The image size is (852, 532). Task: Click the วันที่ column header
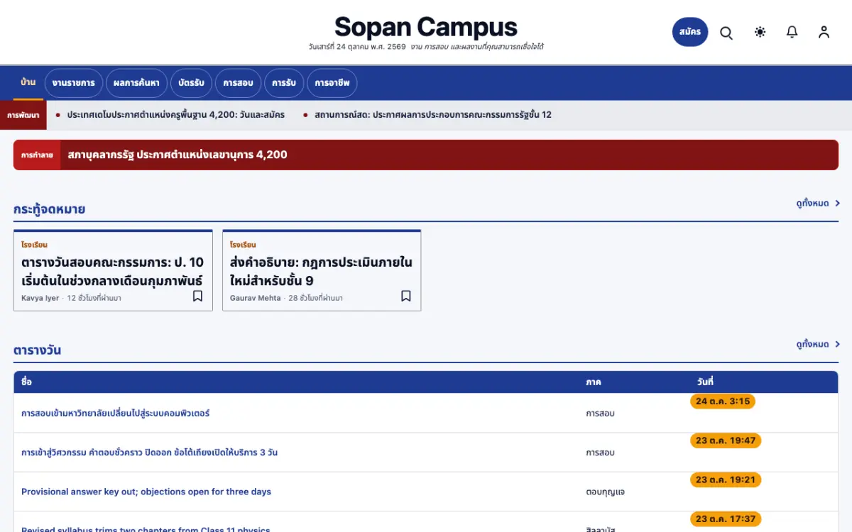point(705,382)
